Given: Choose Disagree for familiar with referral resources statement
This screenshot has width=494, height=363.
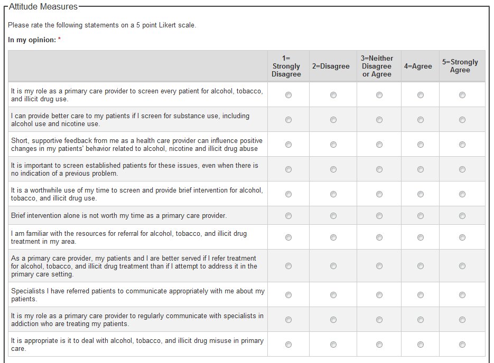Looking at the screenshot, I should click(333, 237).
